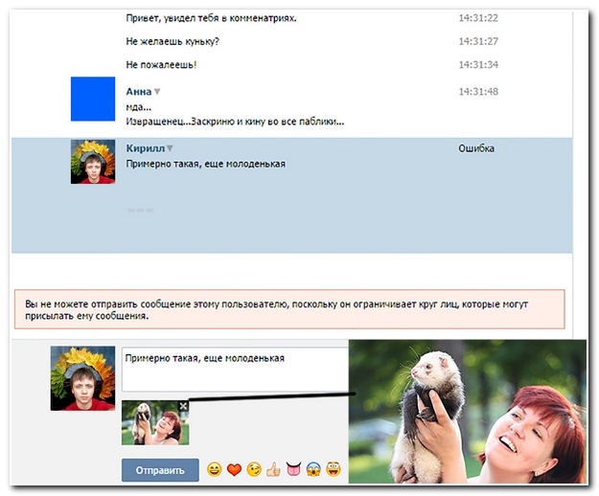Insert the thumbs up emoji
Screen dimensions: 599x496
[x=274, y=469]
